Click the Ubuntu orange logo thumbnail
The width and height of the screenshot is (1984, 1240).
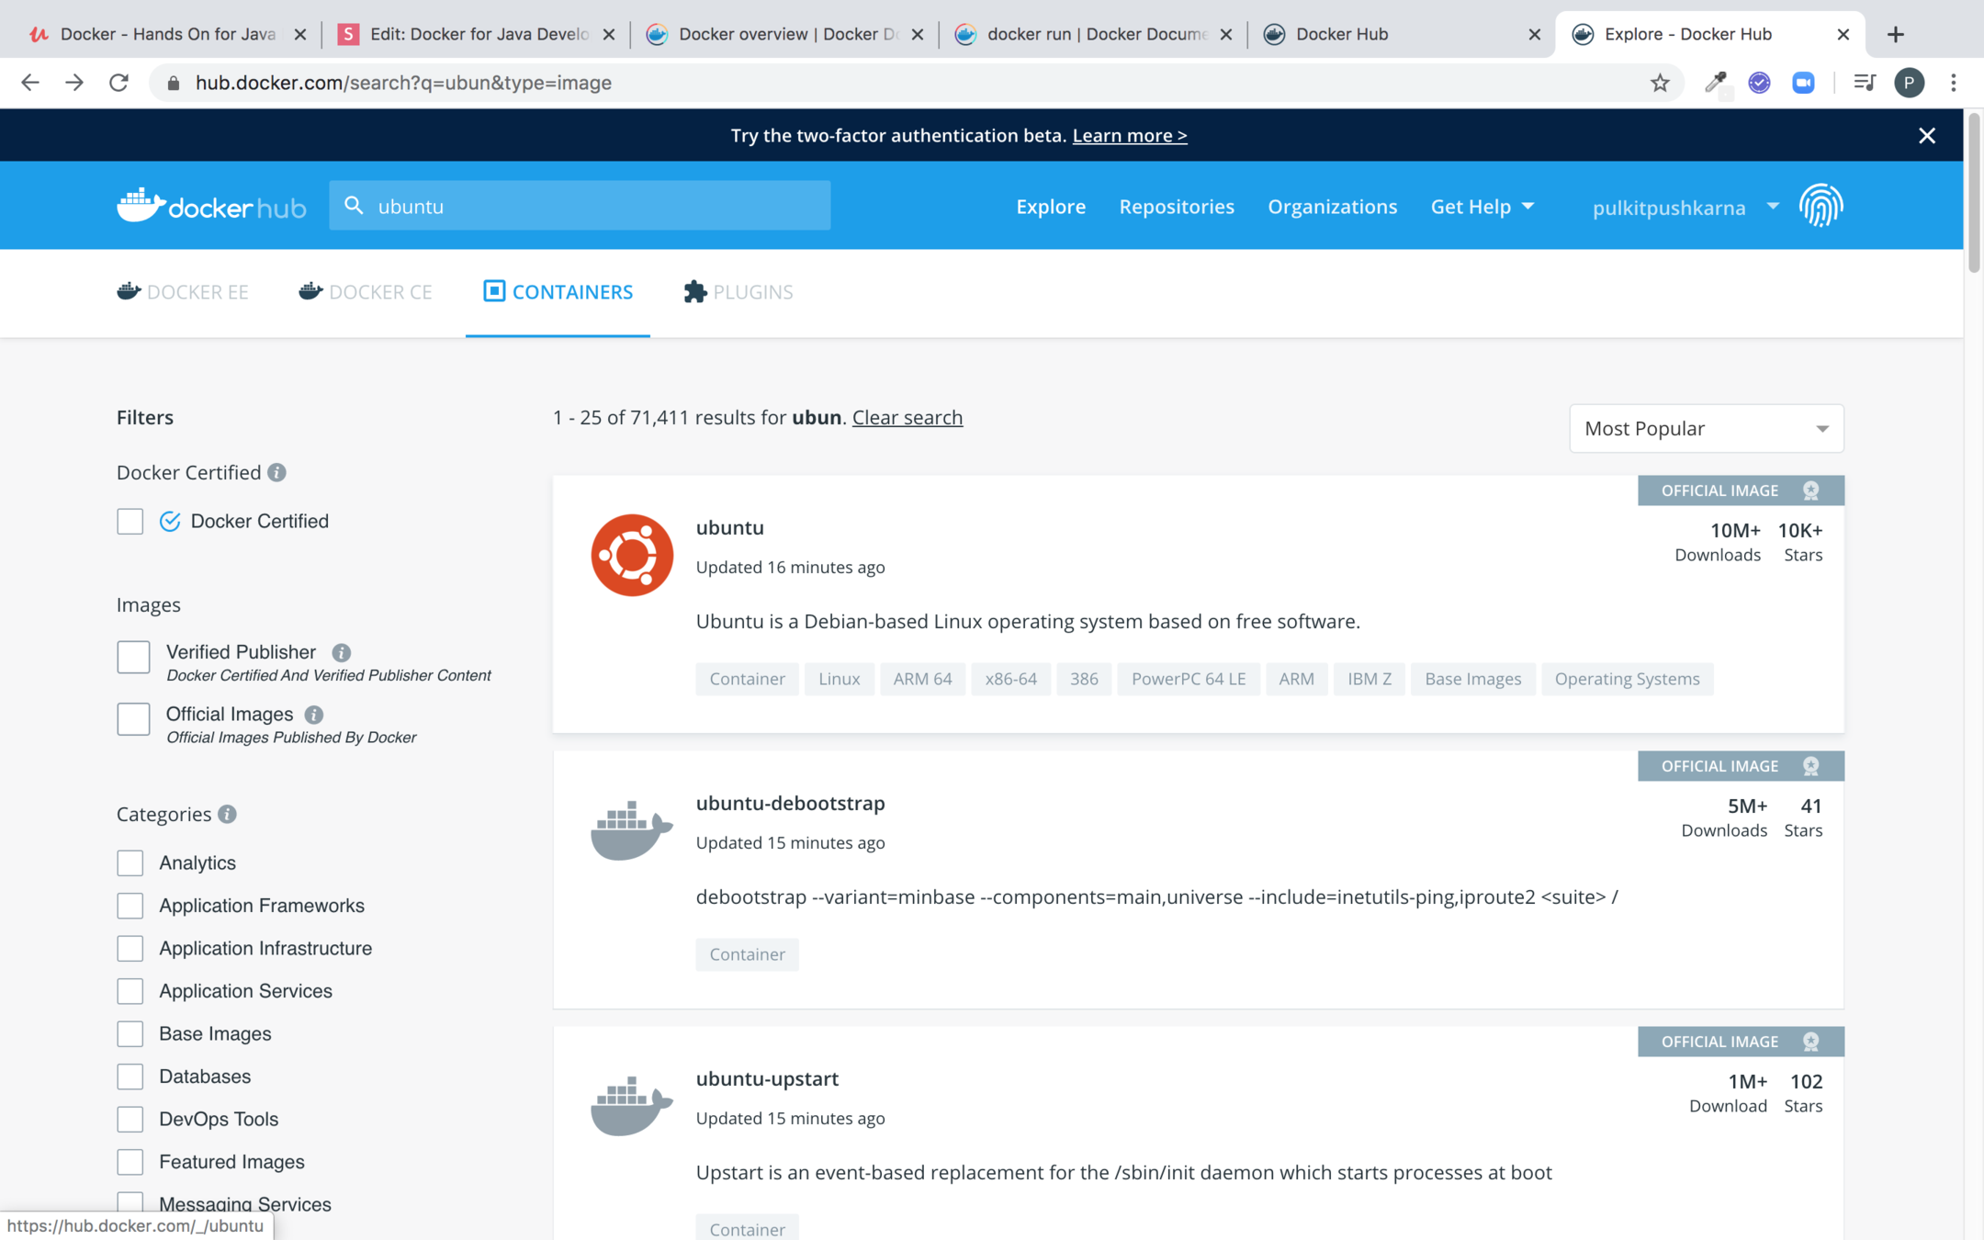pyautogui.click(x=632, y=555)
